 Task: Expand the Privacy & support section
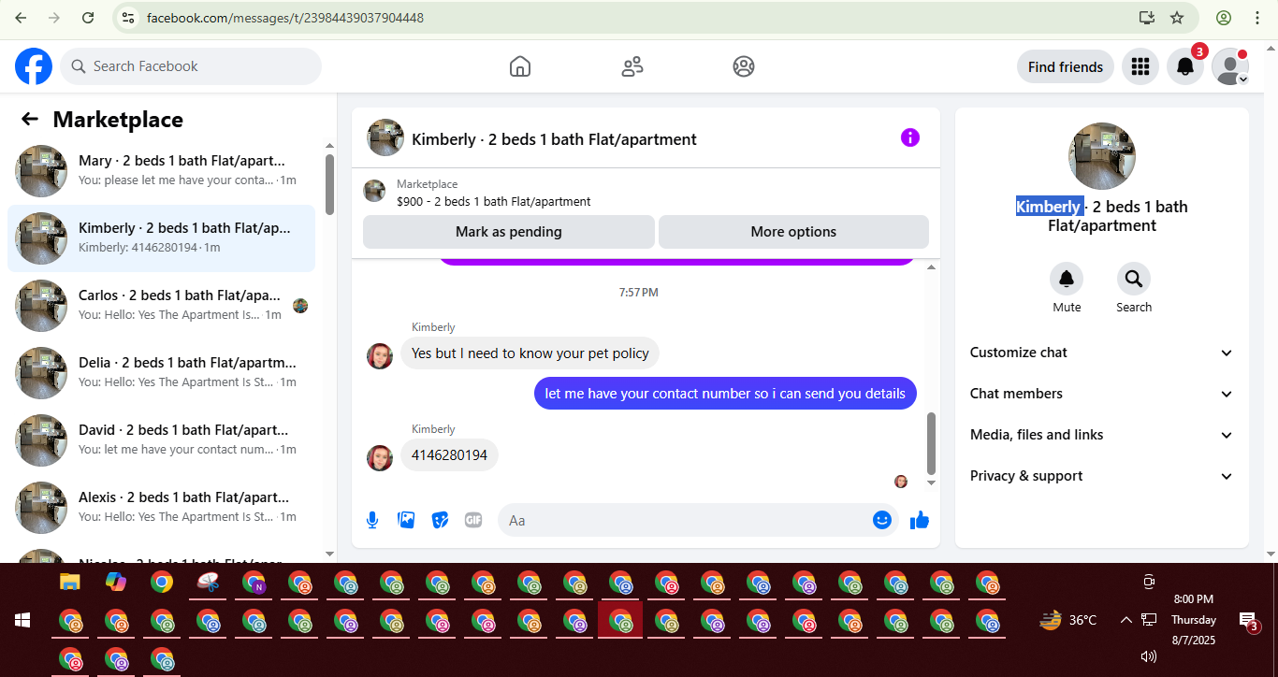point(1102,476)
